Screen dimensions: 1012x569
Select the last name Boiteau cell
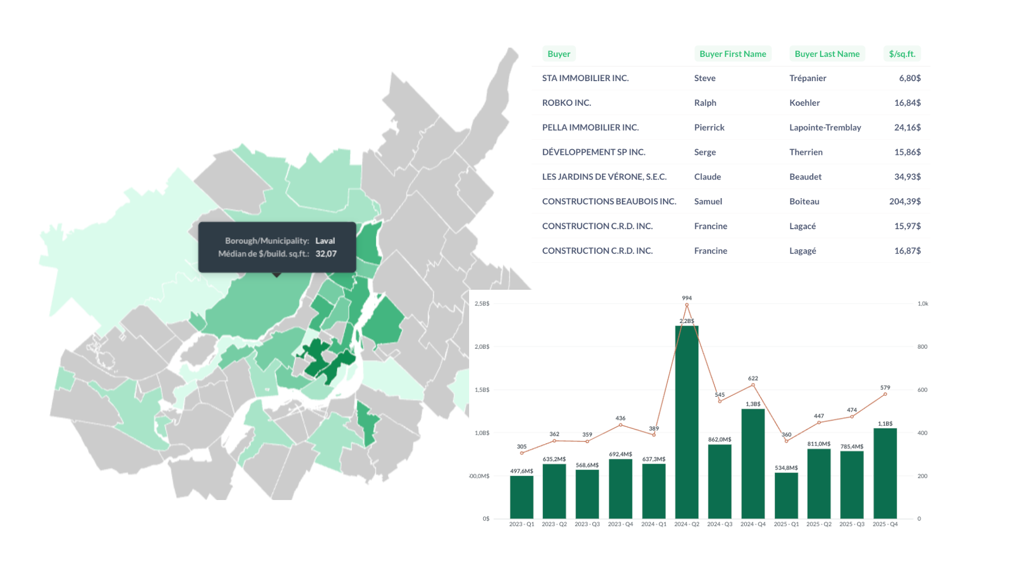[x=804, y=201]
